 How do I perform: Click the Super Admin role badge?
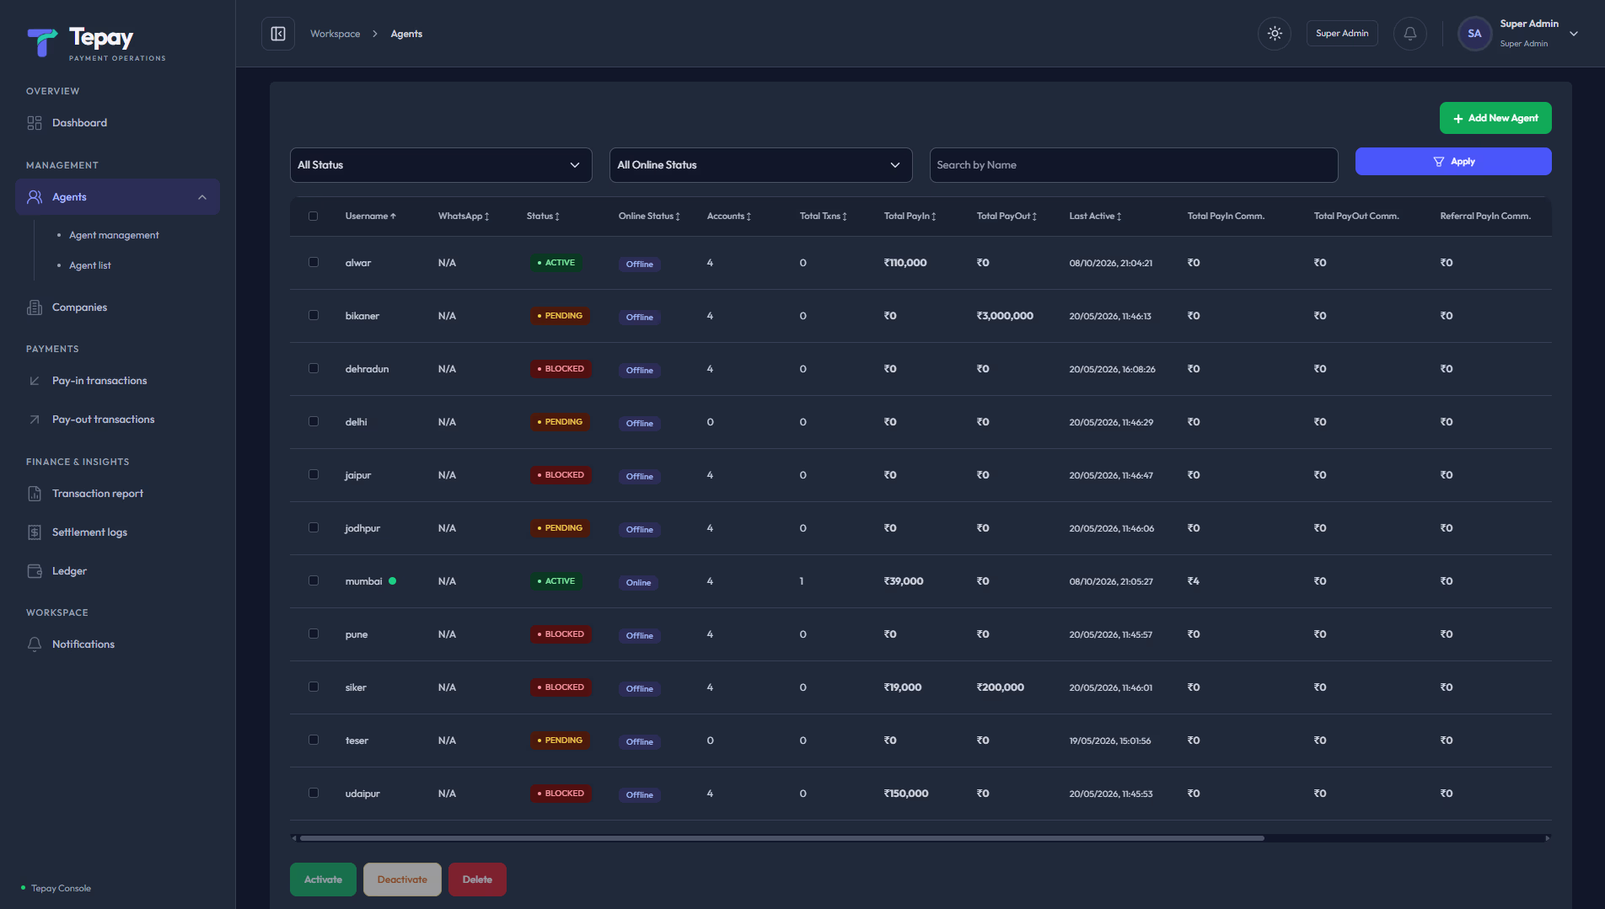pos(1342,34)
